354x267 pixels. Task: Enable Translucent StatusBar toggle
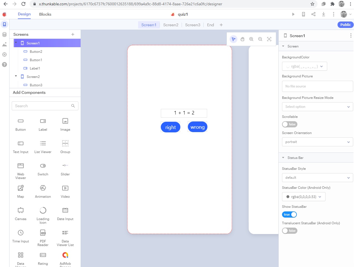coord(290,231)
